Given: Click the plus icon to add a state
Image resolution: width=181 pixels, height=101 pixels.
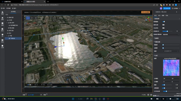Looking at the screenshot, I should click(x=176, y=12).
